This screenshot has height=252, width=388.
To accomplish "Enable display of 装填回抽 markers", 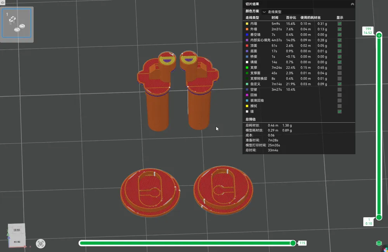I will pos(339,100).
